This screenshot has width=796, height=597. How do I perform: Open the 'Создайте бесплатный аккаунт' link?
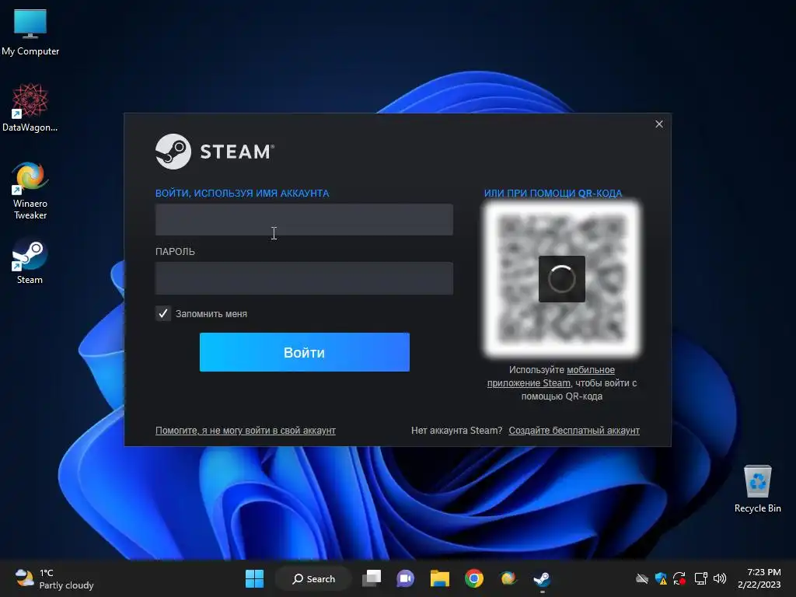(x=574, y=431)
